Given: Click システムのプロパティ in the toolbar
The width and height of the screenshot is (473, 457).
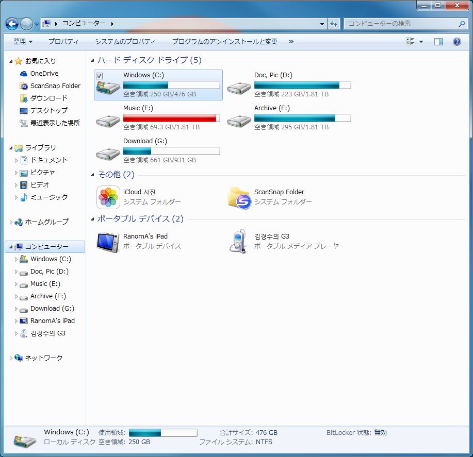Looking at the screenshot, I should pos(125,42).
